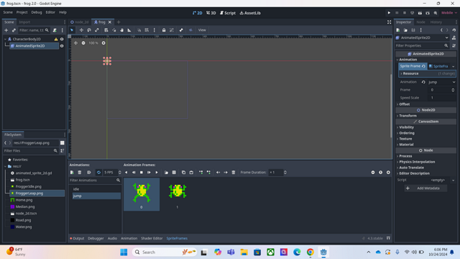
Task: Open the AssetLib workspace
Action: coord(250,13)
